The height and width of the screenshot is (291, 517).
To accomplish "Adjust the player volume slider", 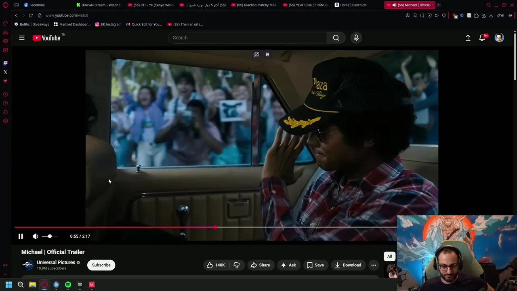I will tap(50, 236).
